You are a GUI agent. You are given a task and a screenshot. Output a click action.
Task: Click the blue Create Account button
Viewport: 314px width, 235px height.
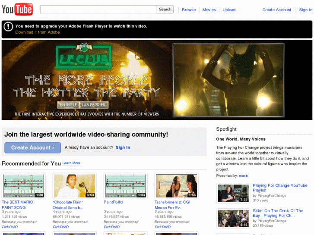click(32, 147)
